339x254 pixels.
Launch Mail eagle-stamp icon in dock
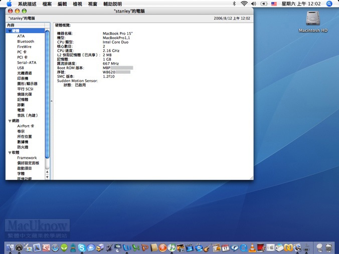(37, 247)
